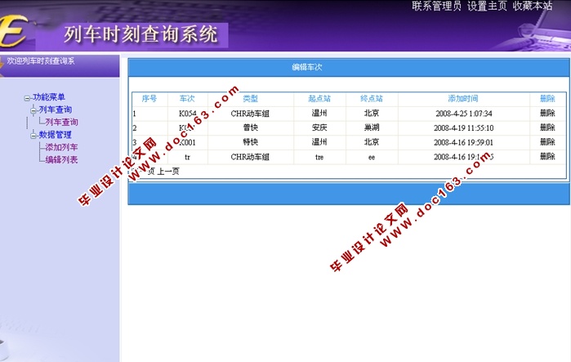Image resolution: width=571 pixels, height=362 pixels.
Task: Delete the tr train row
Action: coord(547,157)
